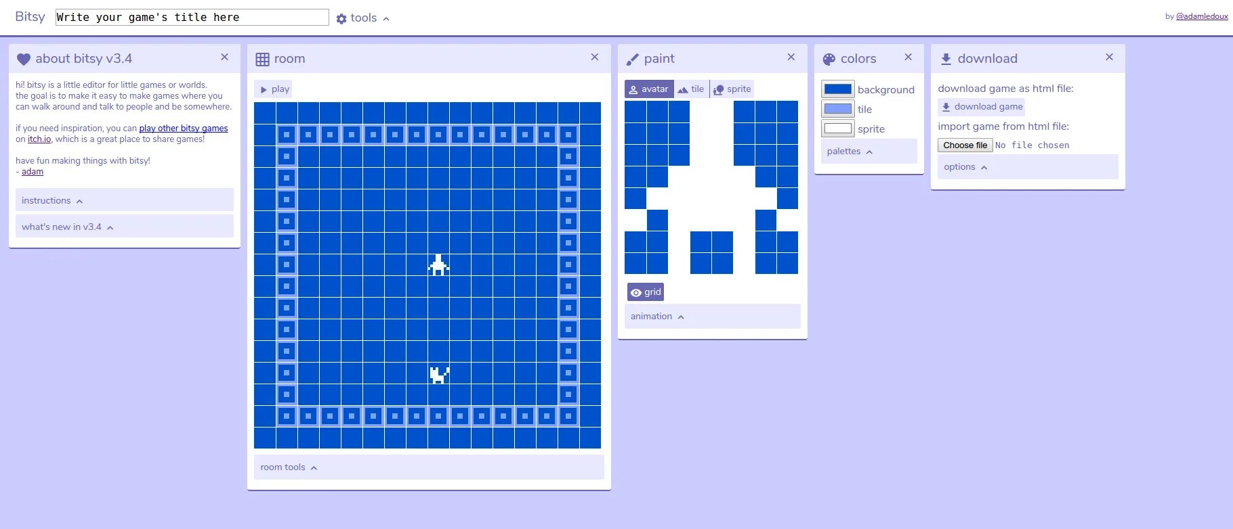
Task: Click the heart icon in about panel
Action: pos(24,60)
